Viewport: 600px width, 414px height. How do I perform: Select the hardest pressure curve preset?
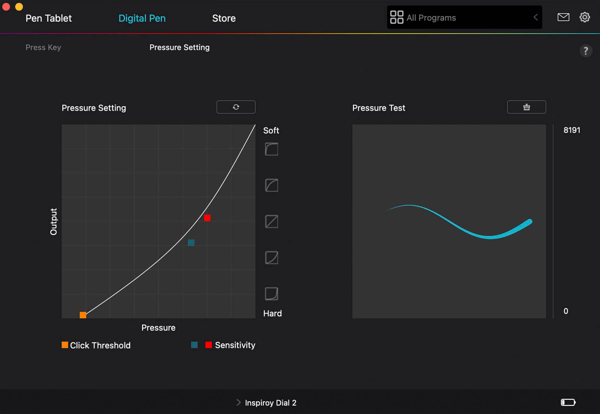click(271, 294)
